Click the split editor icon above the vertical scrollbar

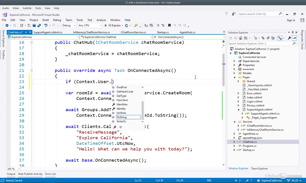tap(223, 42)
